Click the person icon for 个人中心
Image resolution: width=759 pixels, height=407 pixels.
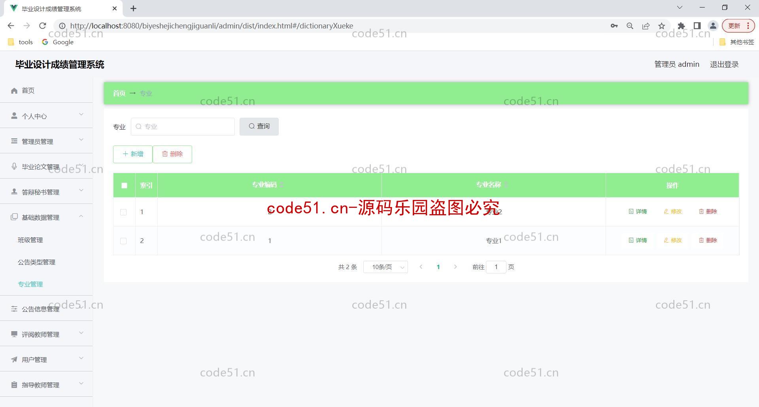(14, 116)
